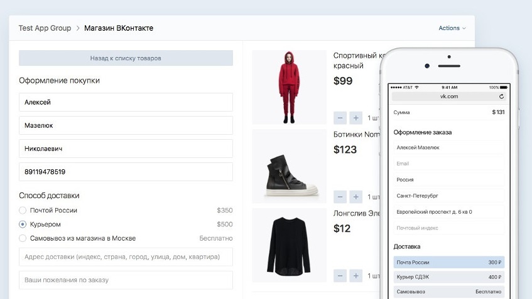Screen dimensions: 532x299
Task: Select Почтой России delivery radio button
Action: [23, 210]
